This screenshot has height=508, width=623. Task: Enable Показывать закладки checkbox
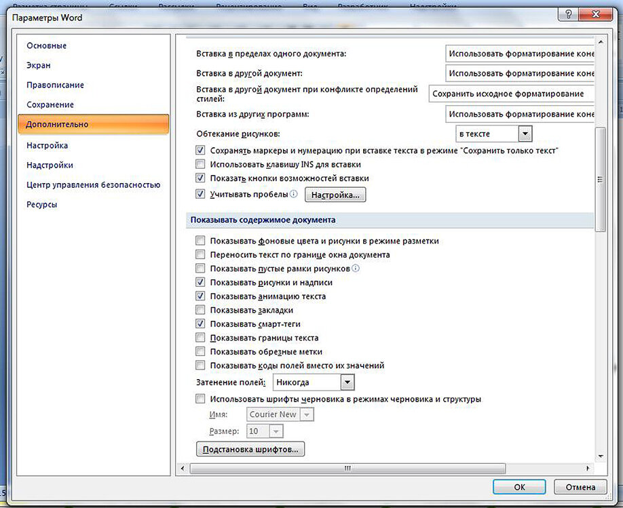pos(200,310)
